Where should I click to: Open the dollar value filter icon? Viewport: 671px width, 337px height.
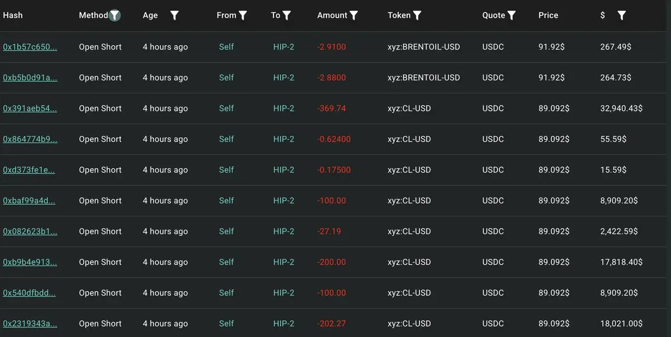click(x=621, y=16)
